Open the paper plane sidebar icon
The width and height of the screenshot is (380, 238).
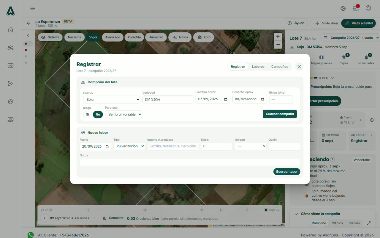point(10,84)
